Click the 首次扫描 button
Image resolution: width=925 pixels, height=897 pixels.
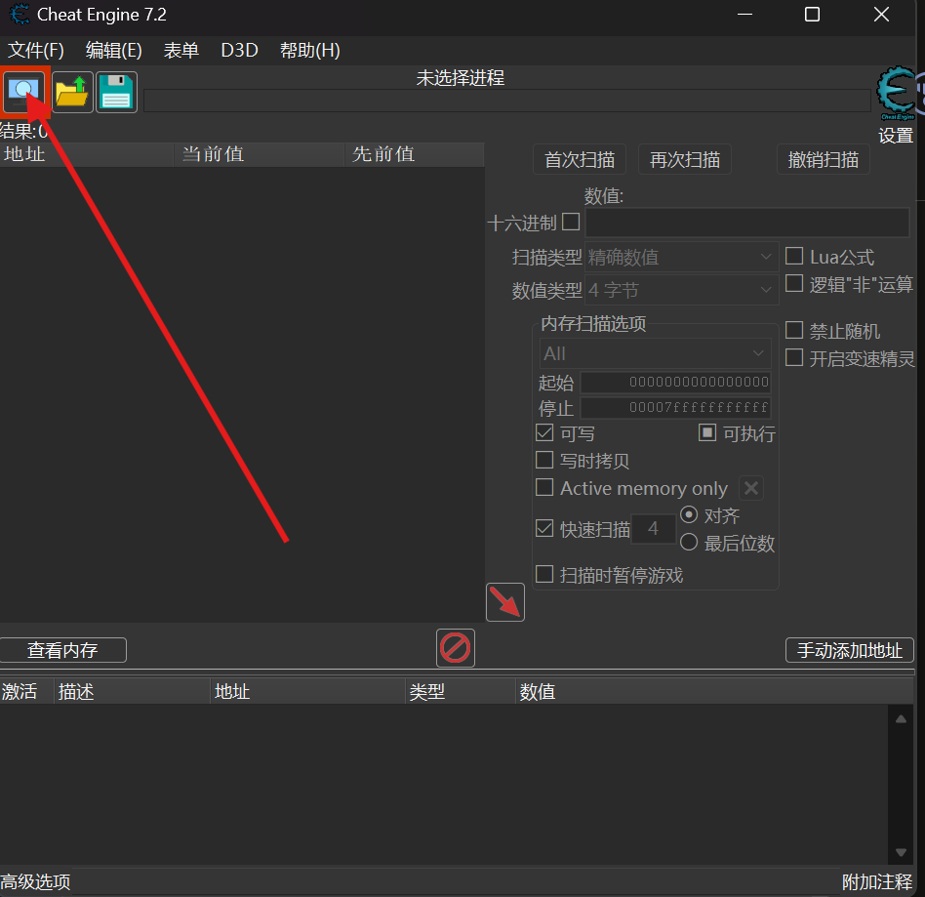click(x=580, y=160)
